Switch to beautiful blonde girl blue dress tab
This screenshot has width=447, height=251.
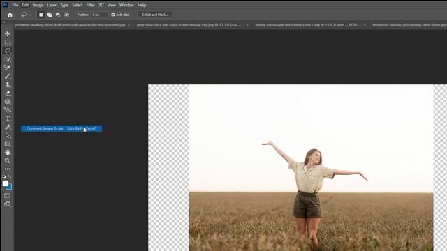pyautogui.click(x=409, y=25)
